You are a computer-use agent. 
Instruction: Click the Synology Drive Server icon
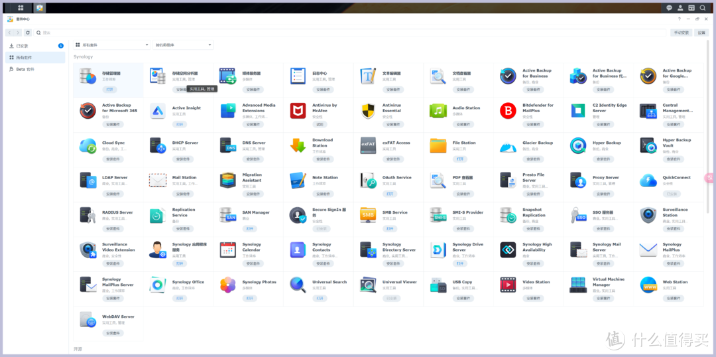click(x=438, y=250)
